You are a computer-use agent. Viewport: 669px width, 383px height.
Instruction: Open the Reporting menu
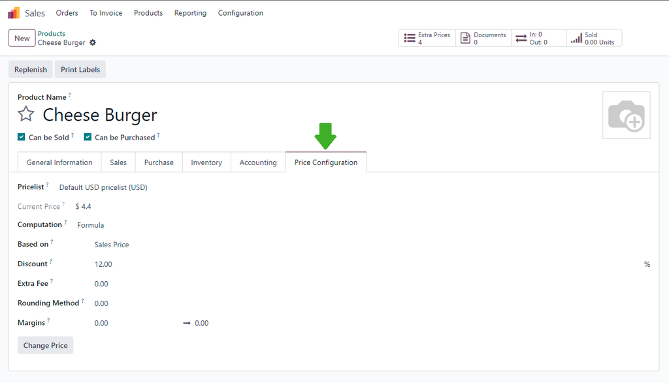click(190, 13)
